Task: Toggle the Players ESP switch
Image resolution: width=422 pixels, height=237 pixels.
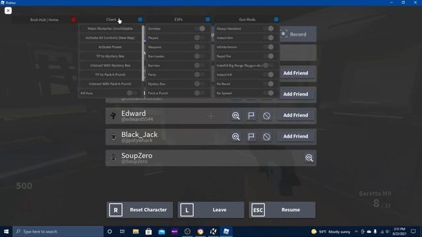Action: pos(200,38)
